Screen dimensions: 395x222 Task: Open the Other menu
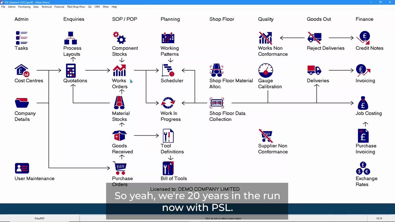(x=106, y=7)
